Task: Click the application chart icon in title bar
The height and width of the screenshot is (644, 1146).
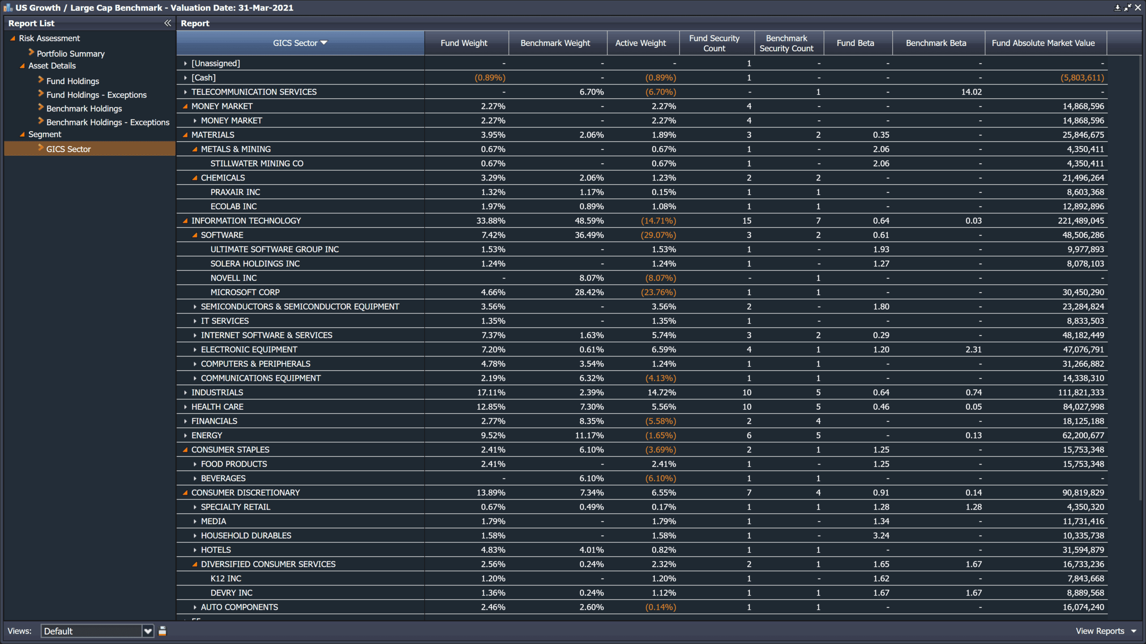Action: [8, 8]
